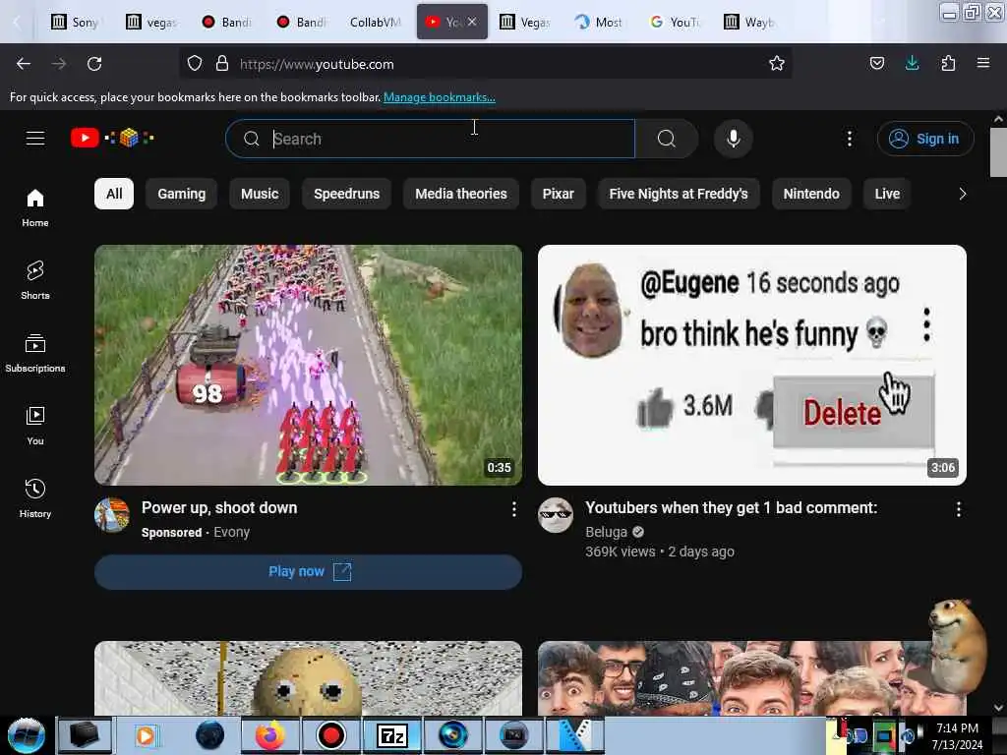Viewport: 1007px width, 755px height.
Task: Switch to the Sony browser tab
Action: (76, 22)
